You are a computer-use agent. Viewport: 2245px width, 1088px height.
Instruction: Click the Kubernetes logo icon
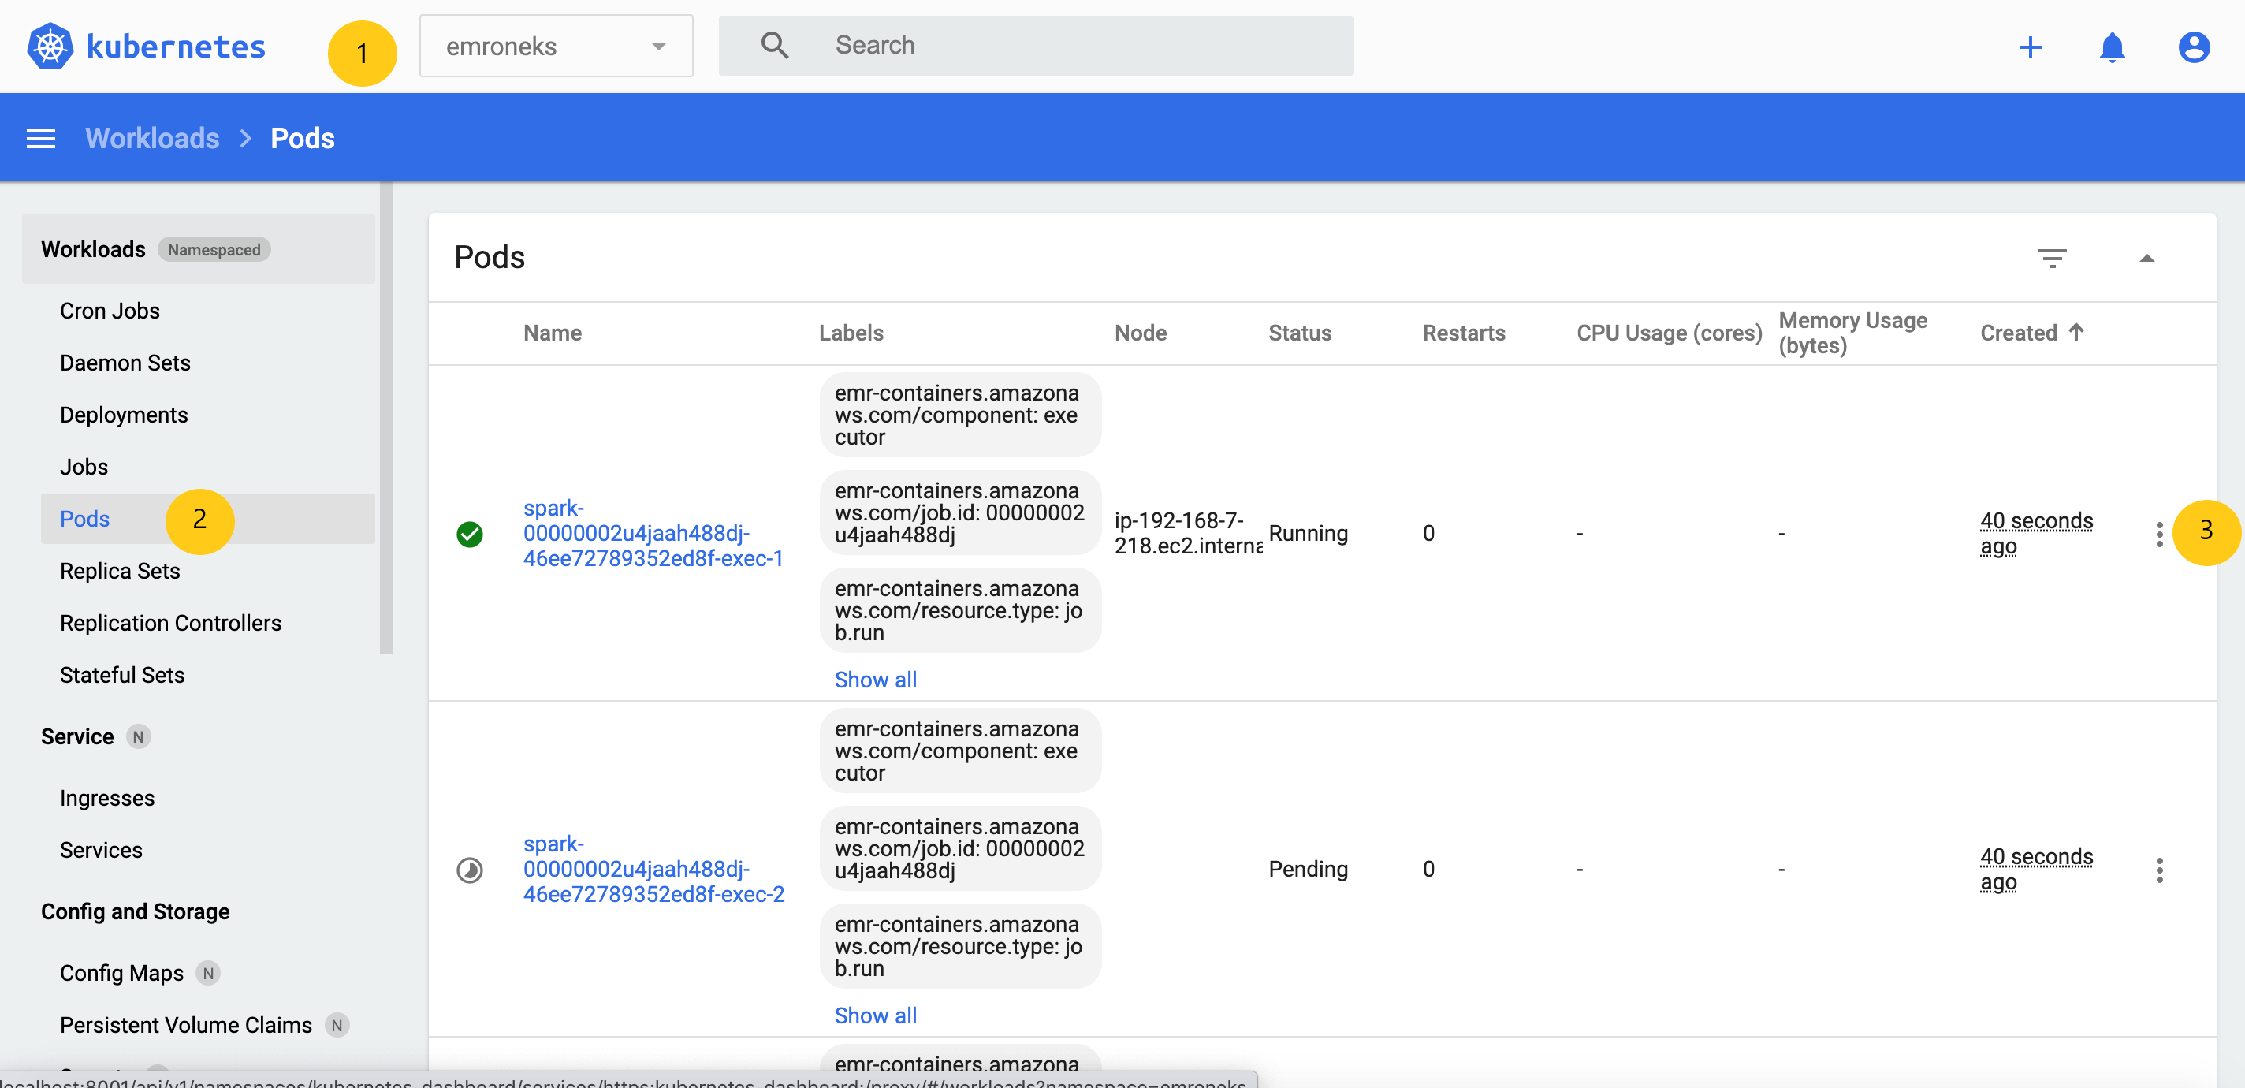point(50,47)
